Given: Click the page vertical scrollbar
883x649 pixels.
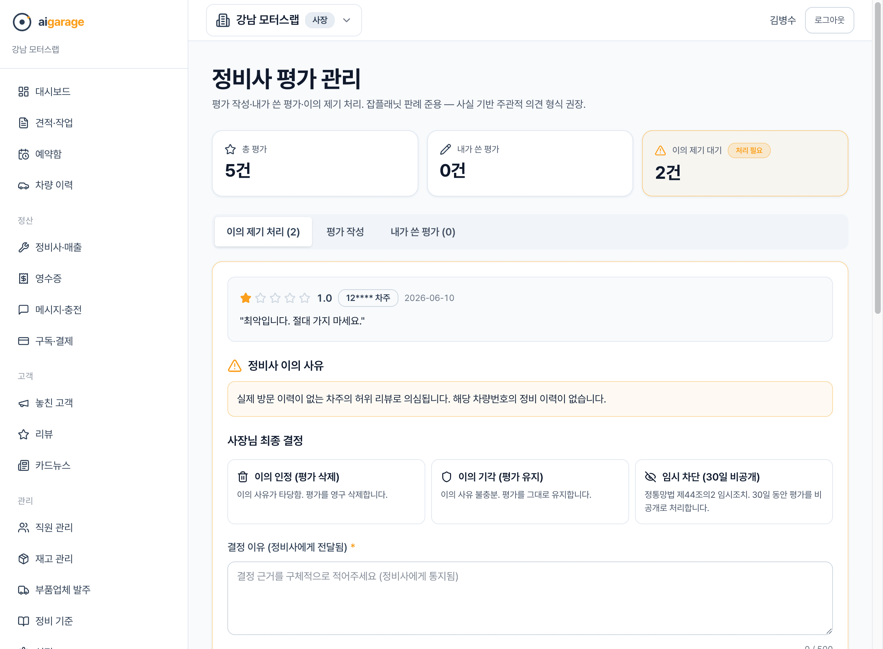Looking at the screenshot, I should (877, 157).
